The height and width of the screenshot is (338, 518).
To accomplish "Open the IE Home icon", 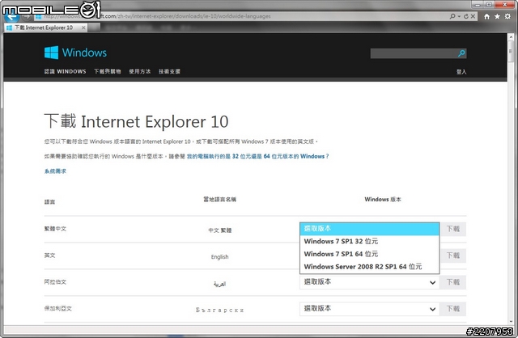I will 486,16.
